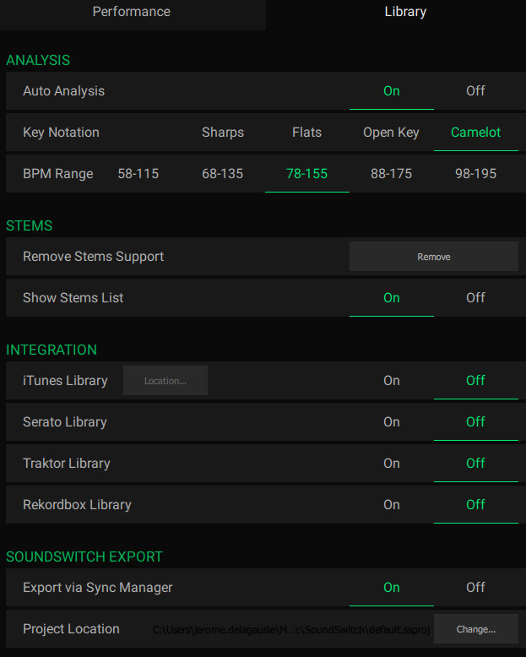526x657 pixels.
Task: Enable iTunes Library integration
Action: pos(392,381)
